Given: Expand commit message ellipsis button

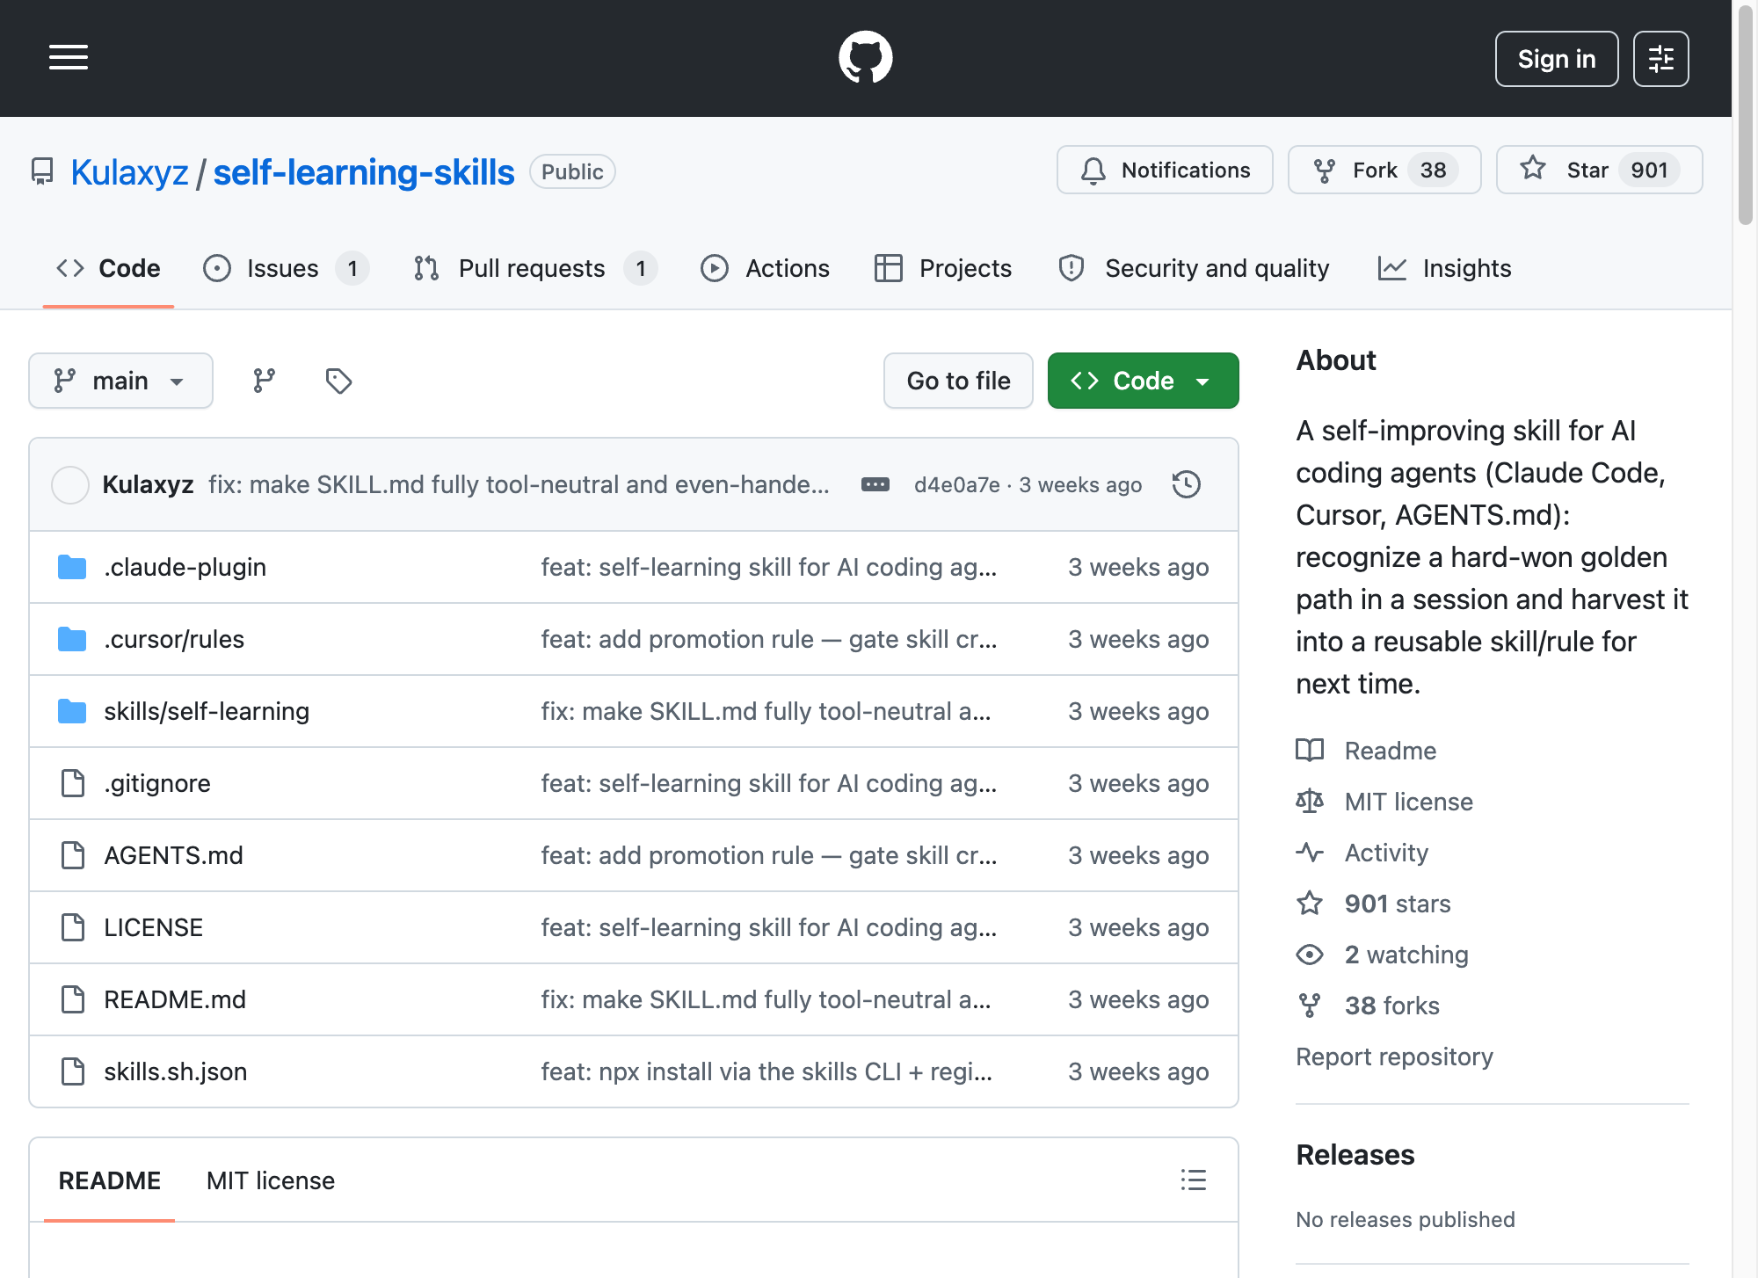Looking at the screenshot, I should pos(875,484).
